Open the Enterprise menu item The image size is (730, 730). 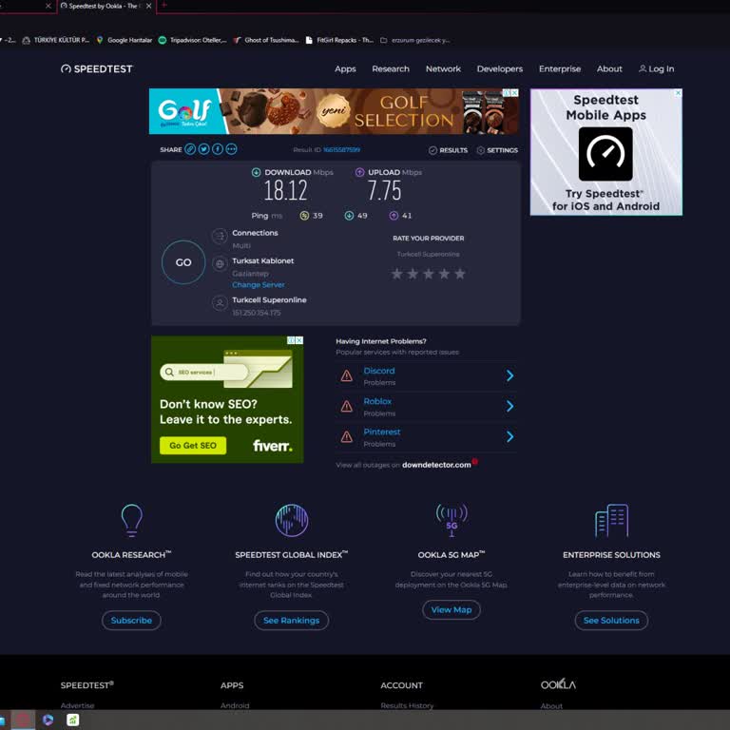(560, 68)
